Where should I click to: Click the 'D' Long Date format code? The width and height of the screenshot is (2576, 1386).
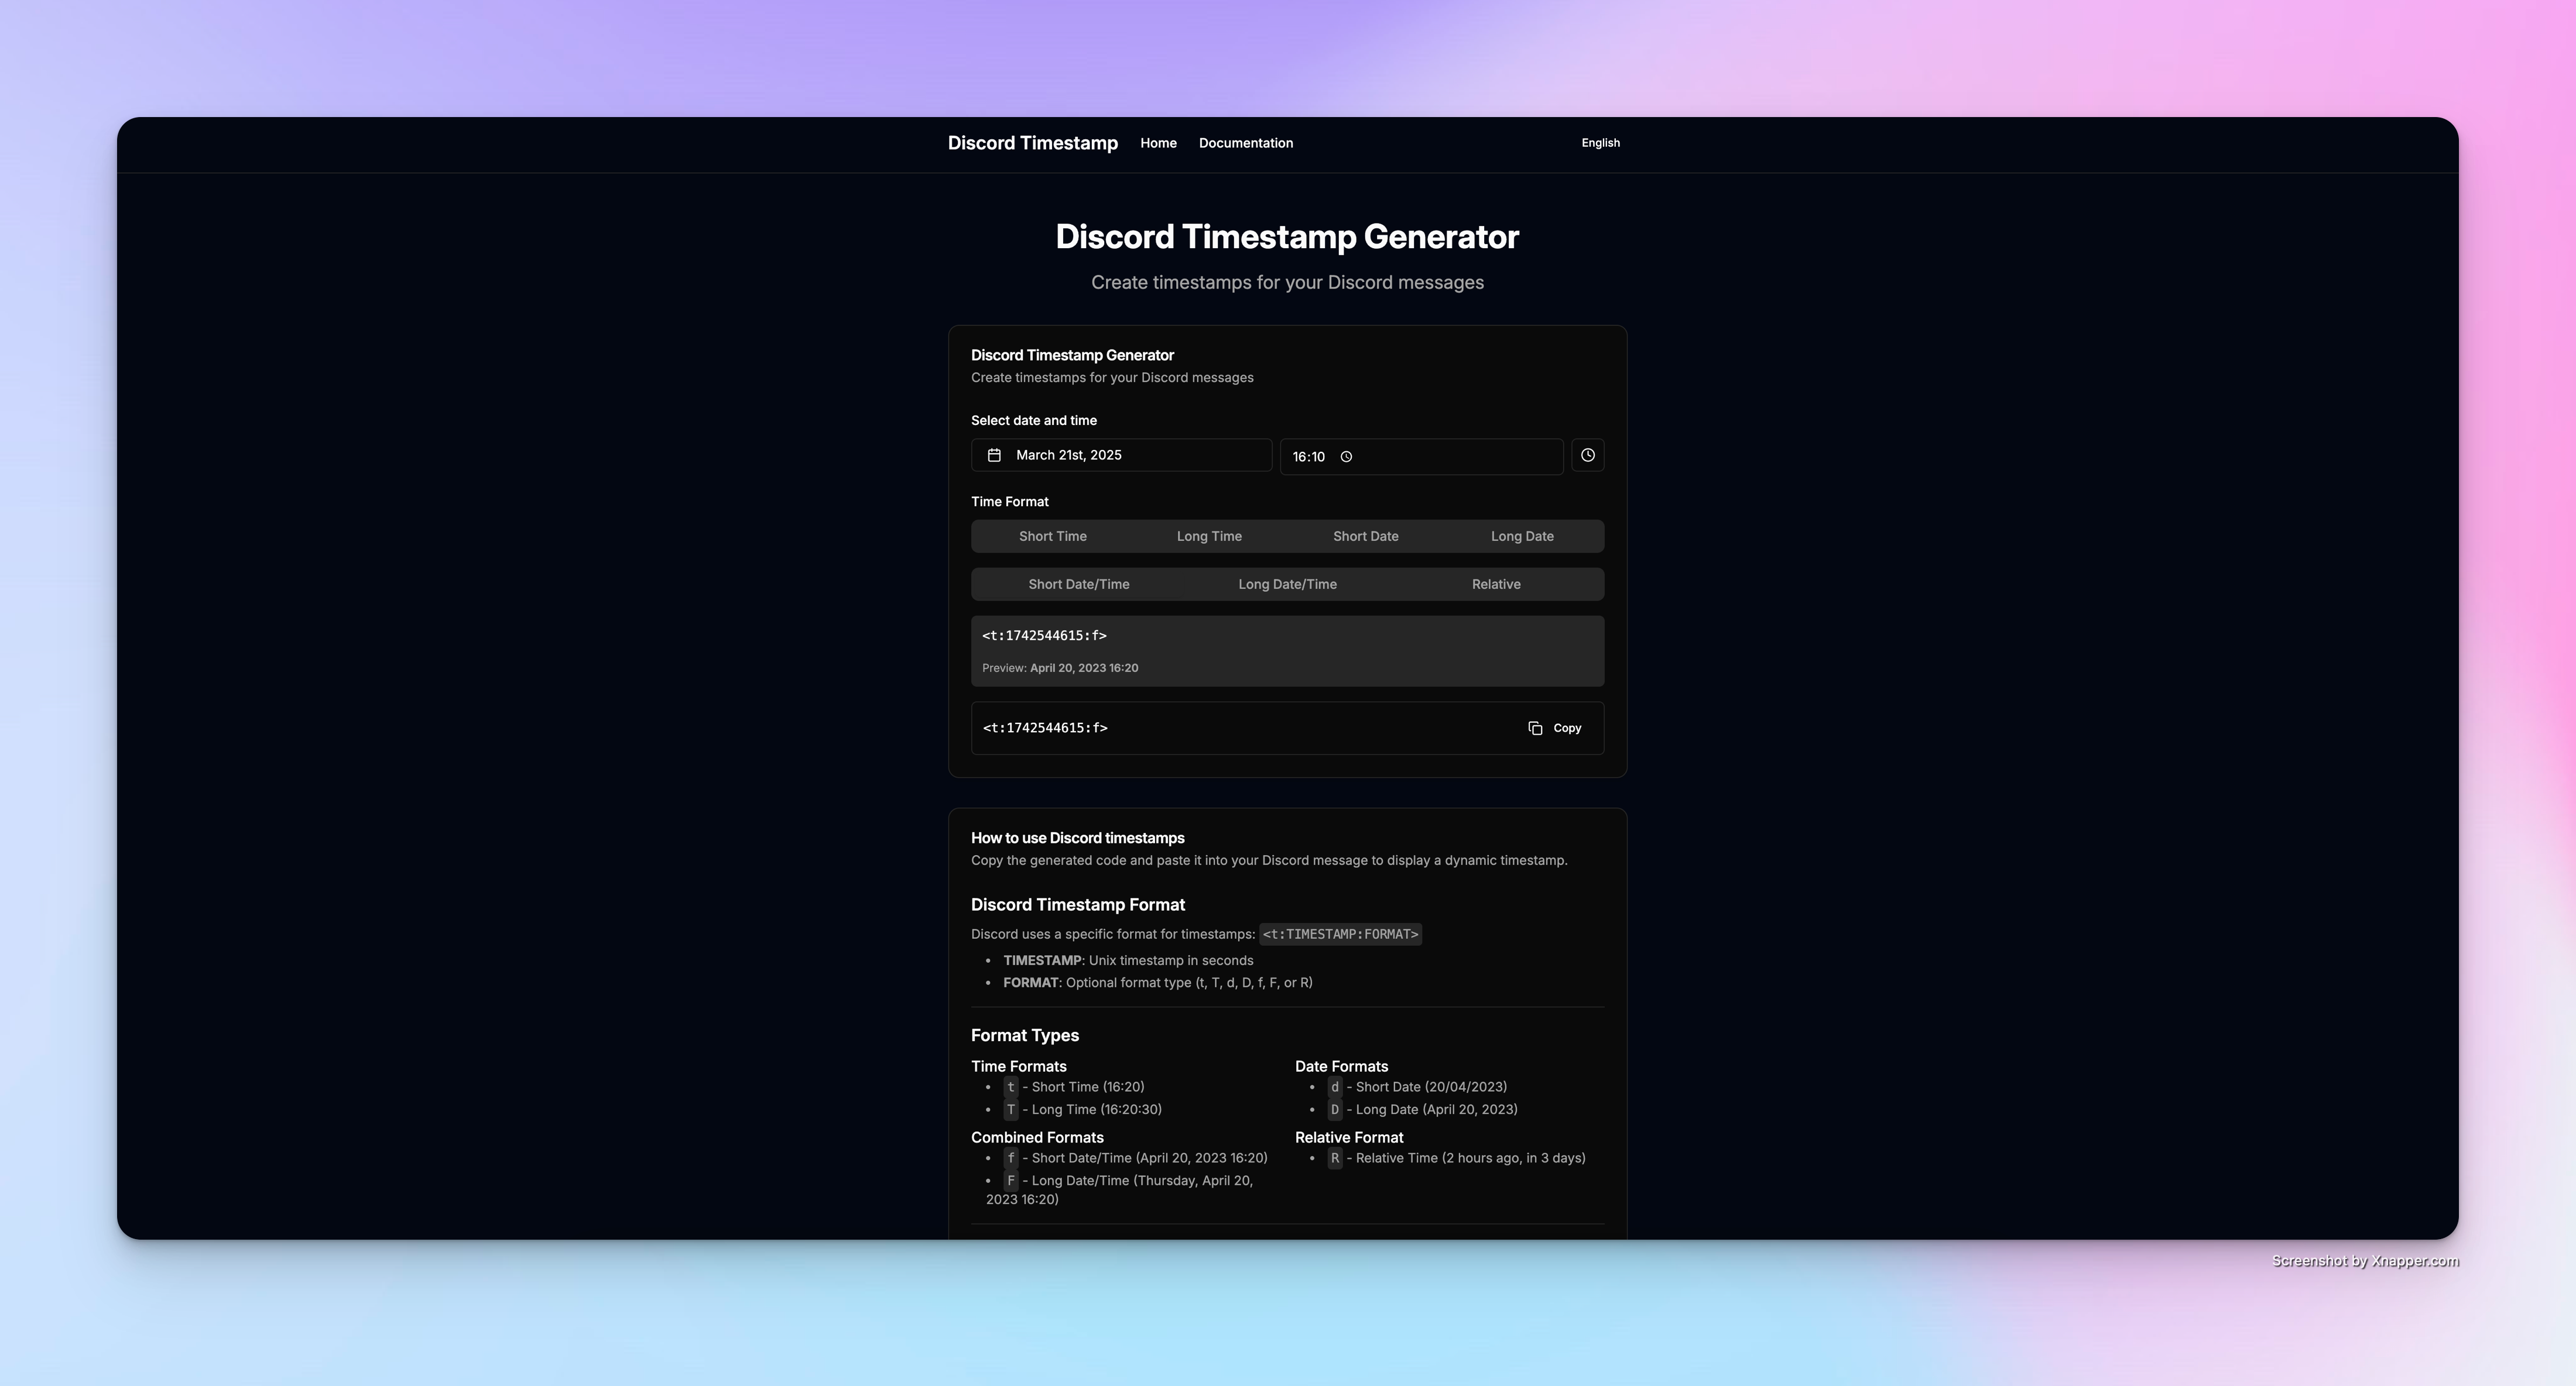coord(1334,1110)
